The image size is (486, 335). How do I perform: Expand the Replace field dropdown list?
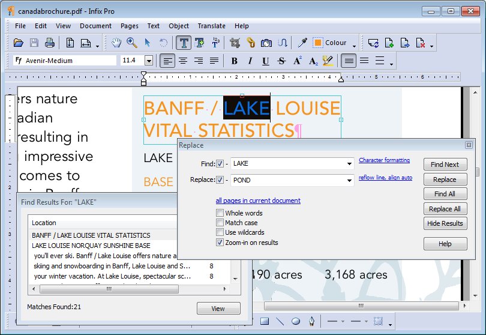click(349, 181)
